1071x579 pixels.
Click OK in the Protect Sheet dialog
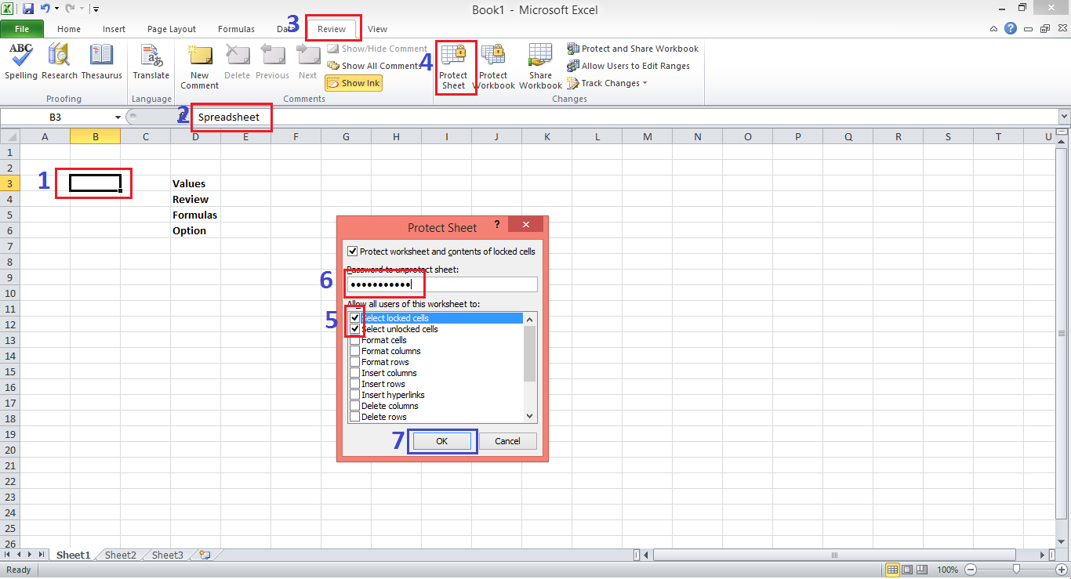[441, 441]
